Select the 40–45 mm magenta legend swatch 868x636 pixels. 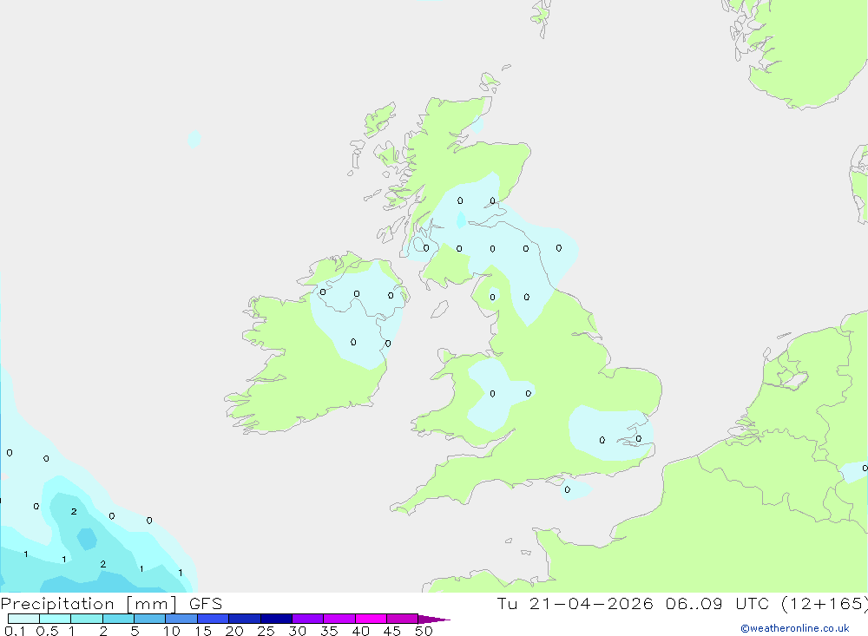point(371,619)
